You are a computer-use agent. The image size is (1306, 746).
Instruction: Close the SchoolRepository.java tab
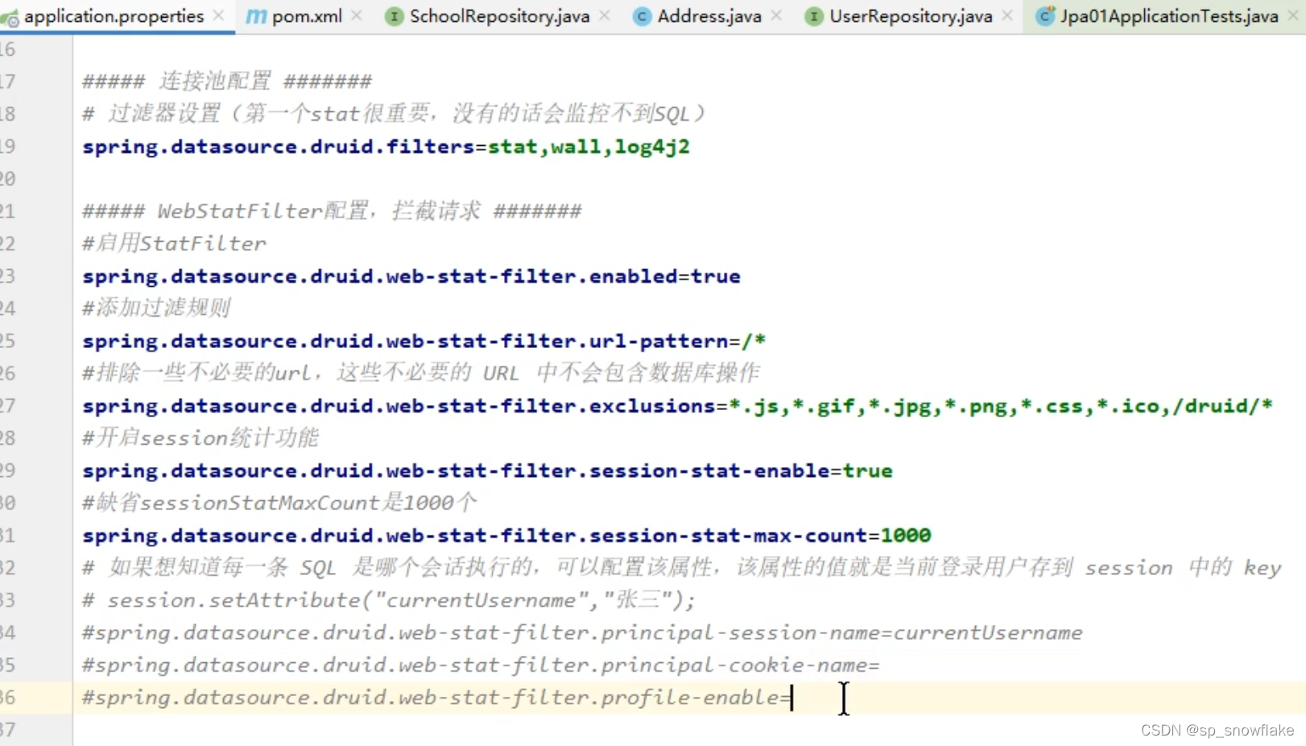605,15
